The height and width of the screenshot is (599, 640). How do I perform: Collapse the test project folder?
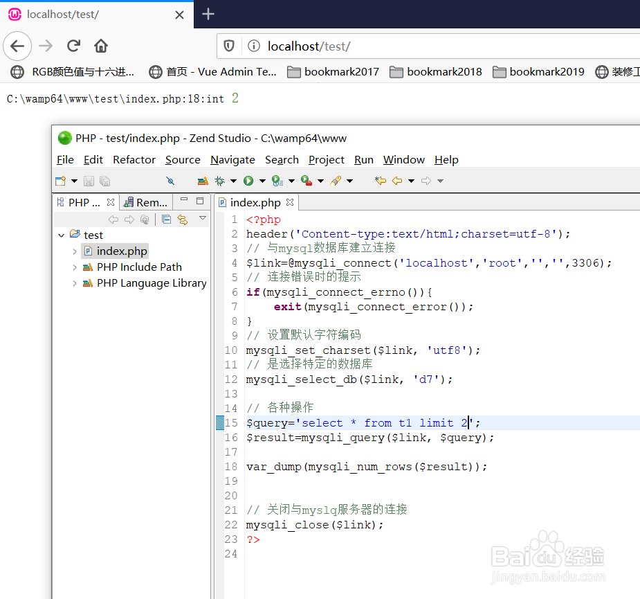click(x=61, y=235)
